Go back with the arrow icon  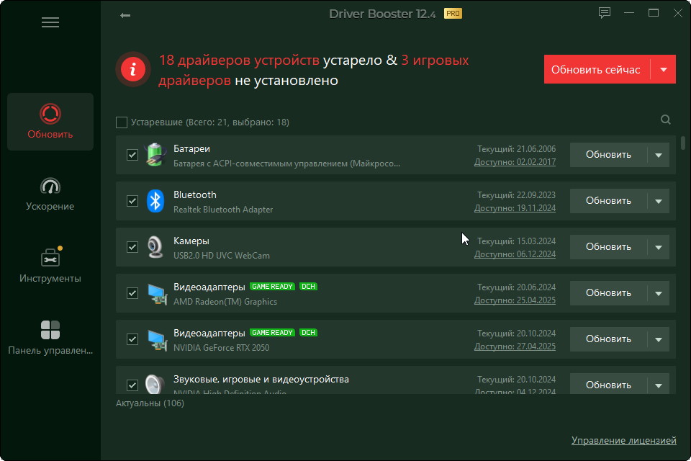[x=125, y=15]
